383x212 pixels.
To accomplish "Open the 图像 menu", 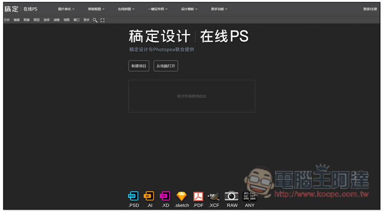I will tap(27, 20).
